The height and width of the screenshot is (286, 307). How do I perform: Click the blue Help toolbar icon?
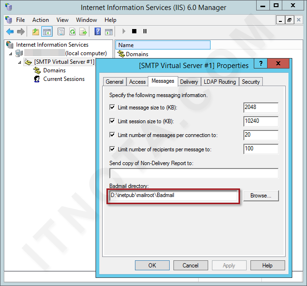pyautogui.click(x=97, y=31)
